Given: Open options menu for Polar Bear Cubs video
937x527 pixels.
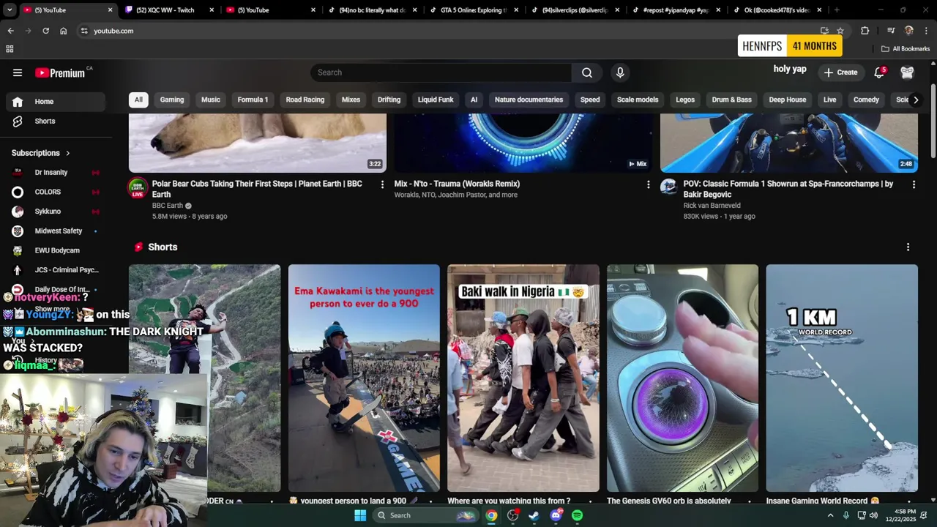Looking at the screenshot, I should [x=382, y=184].
